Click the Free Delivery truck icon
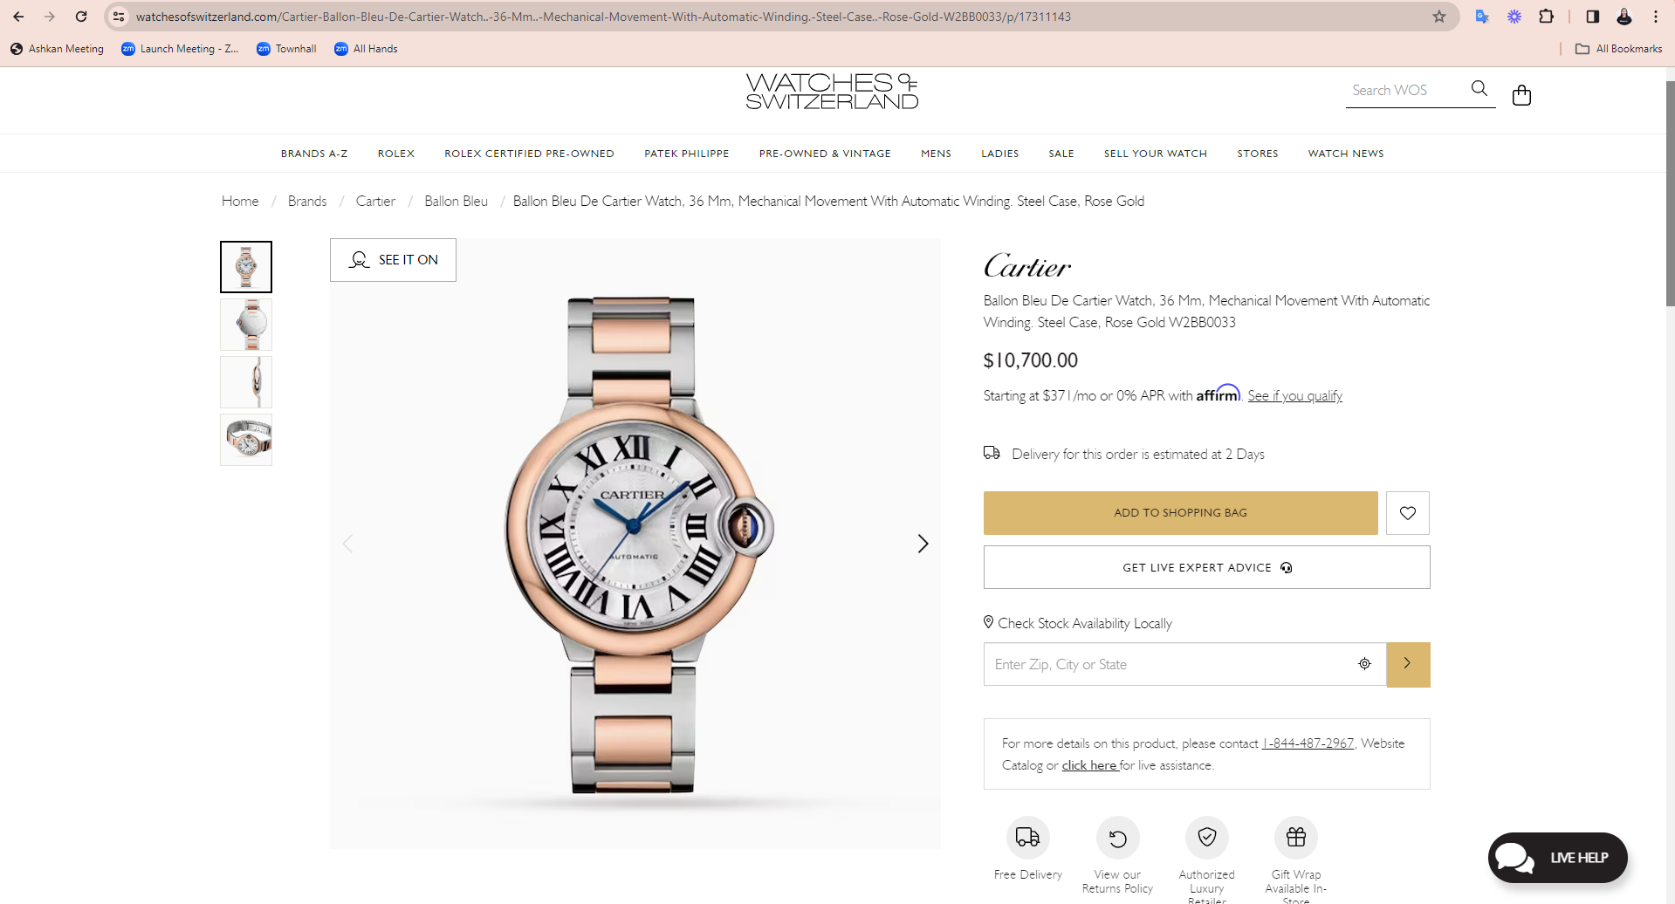The height and width of the screenshot is (904, 1675). [x=1027, y=838]
